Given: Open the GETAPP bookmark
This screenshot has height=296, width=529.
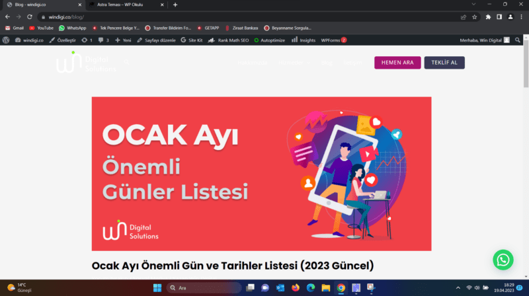Looking at the screenshot, I should click(208, 28).
